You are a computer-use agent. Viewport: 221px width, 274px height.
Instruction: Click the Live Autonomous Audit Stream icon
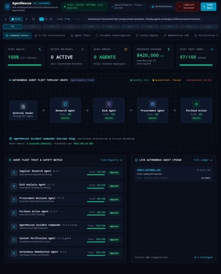136,160
